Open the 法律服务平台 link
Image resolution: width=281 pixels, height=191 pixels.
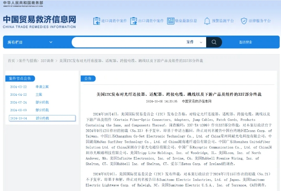tap(260, 21)
